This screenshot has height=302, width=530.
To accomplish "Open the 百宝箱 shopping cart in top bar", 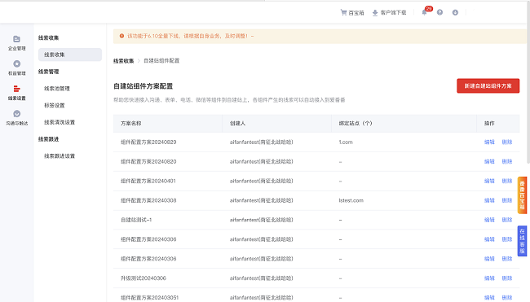I will pos(352,13).
